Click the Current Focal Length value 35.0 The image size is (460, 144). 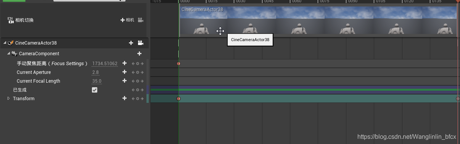pos(97,81)
